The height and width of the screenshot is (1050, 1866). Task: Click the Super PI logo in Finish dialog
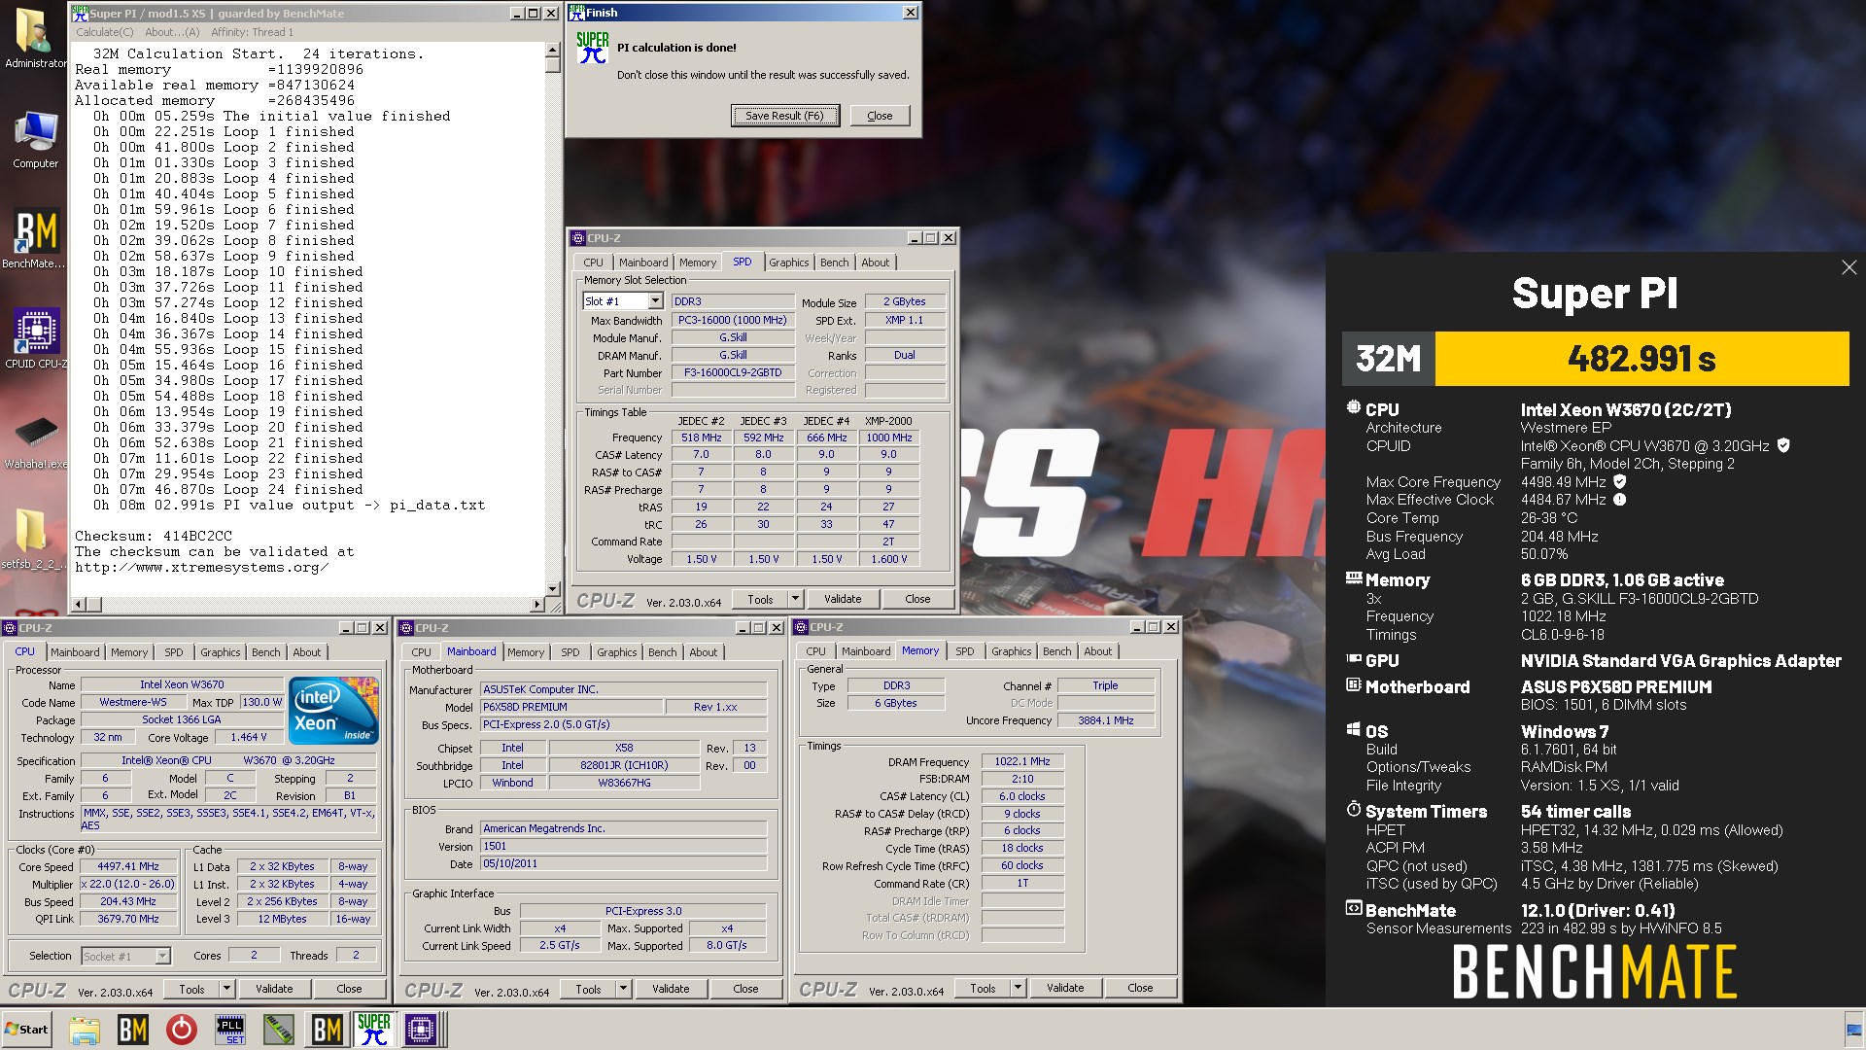(x=592, y=49)
